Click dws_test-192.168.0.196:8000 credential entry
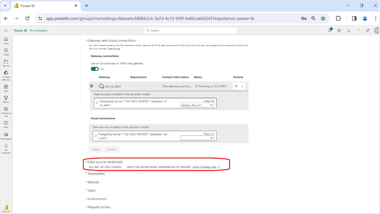 tap(105, 167)
